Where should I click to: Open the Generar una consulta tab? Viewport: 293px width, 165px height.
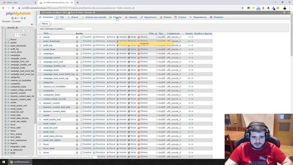[x=94, y=17]
